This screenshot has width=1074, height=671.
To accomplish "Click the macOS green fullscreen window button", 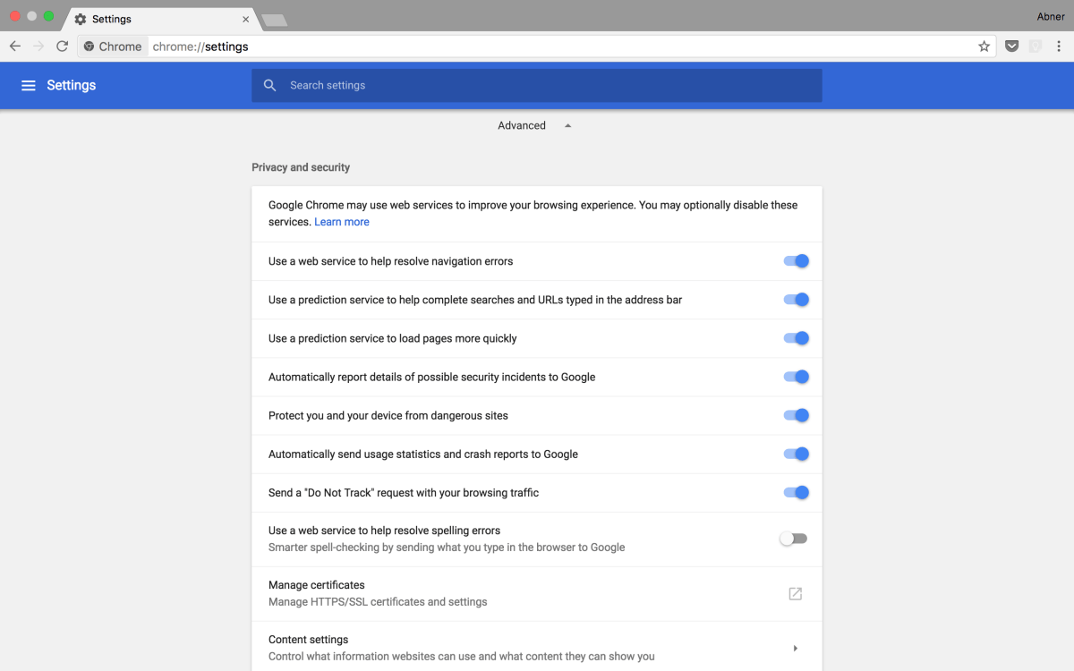I will (x=48, y=16).
